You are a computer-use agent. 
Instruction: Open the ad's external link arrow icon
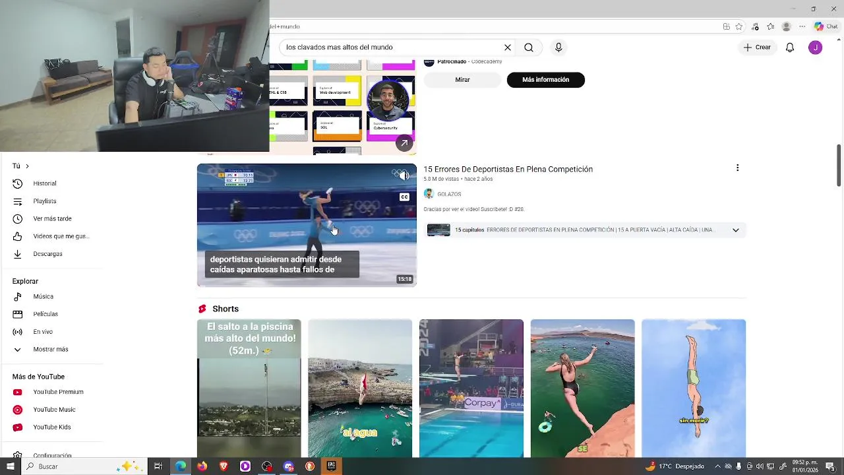pyautogui.click(x=404, y=142)
